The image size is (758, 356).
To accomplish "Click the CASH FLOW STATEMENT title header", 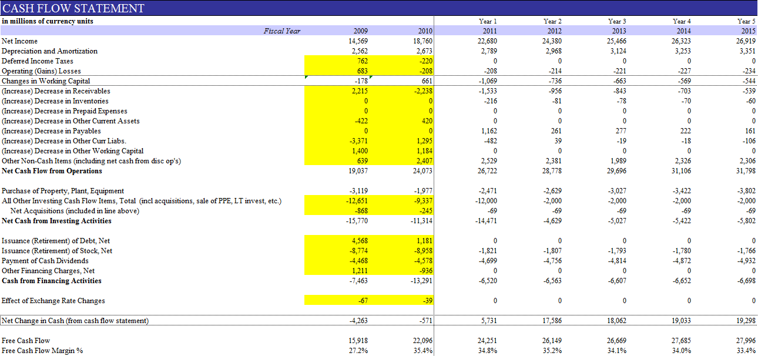I will (x=74, y=8).
